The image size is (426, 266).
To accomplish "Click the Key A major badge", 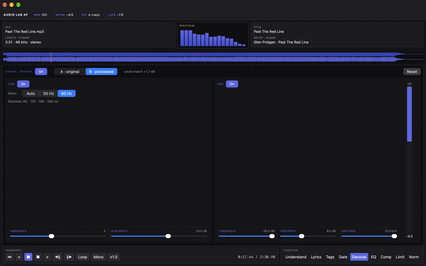I will (x=91, y=15).
